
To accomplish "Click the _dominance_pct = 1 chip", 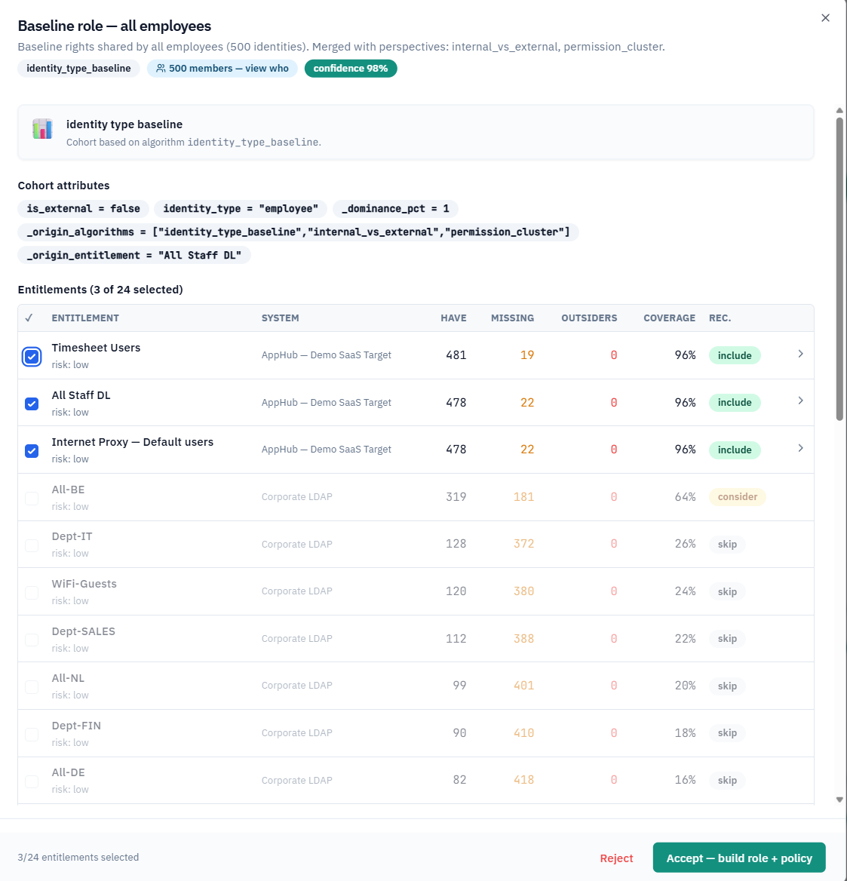I will 395,209.
